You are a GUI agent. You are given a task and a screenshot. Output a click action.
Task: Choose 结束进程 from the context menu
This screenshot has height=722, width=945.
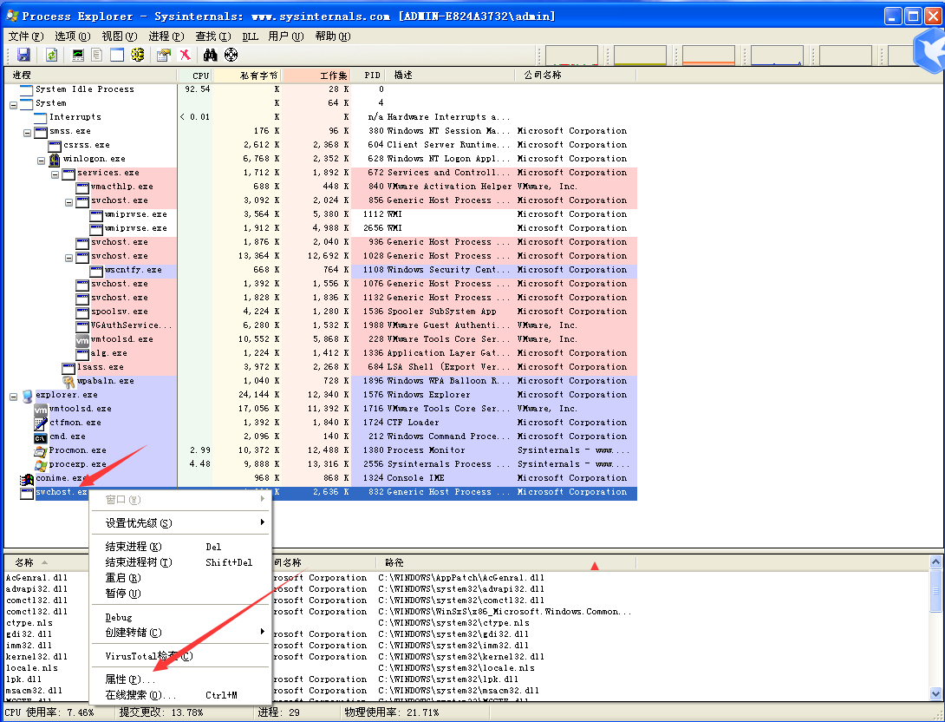pyautogui.click(x=181, y=547)
